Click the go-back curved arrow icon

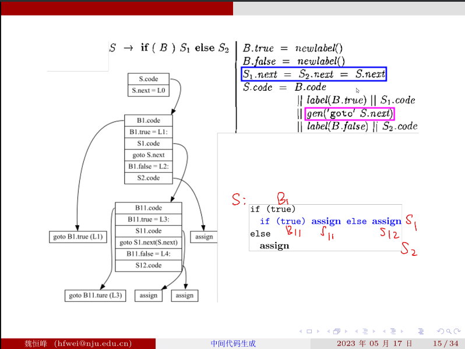pyautogui.click(x=441, y=331)
